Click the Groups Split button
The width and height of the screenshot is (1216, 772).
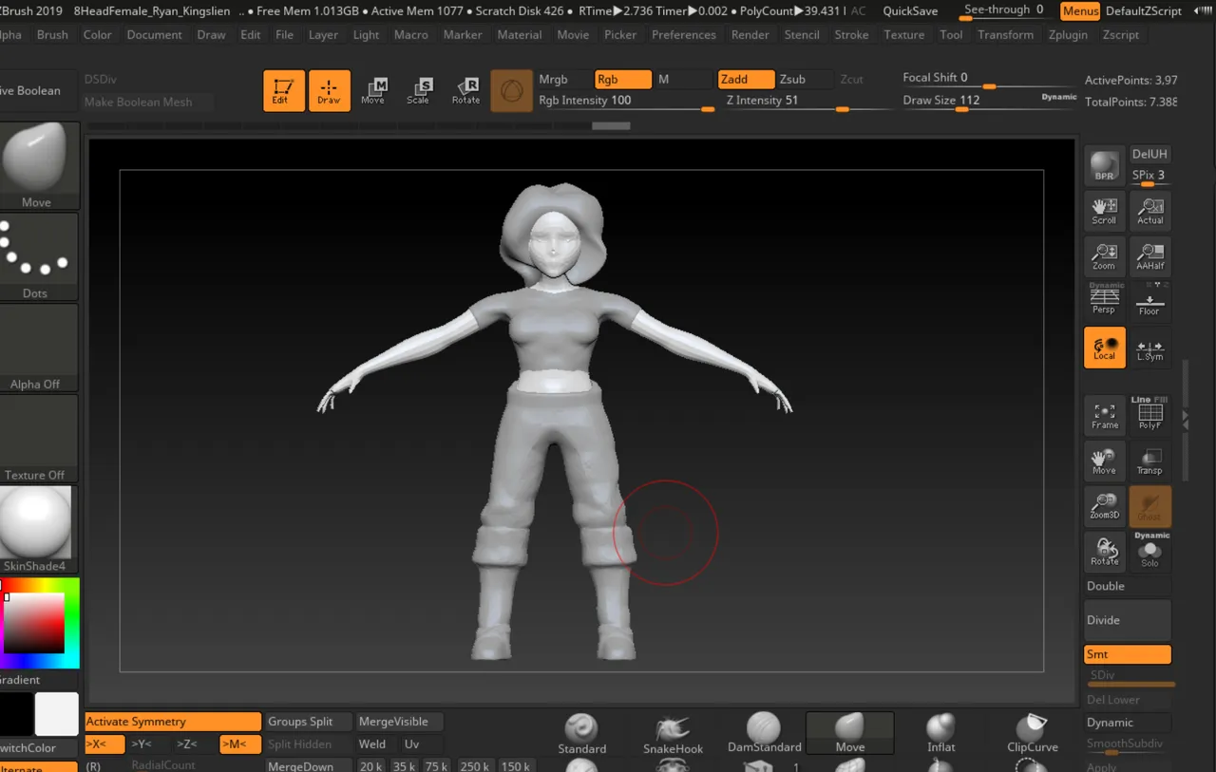click(308, 722)
